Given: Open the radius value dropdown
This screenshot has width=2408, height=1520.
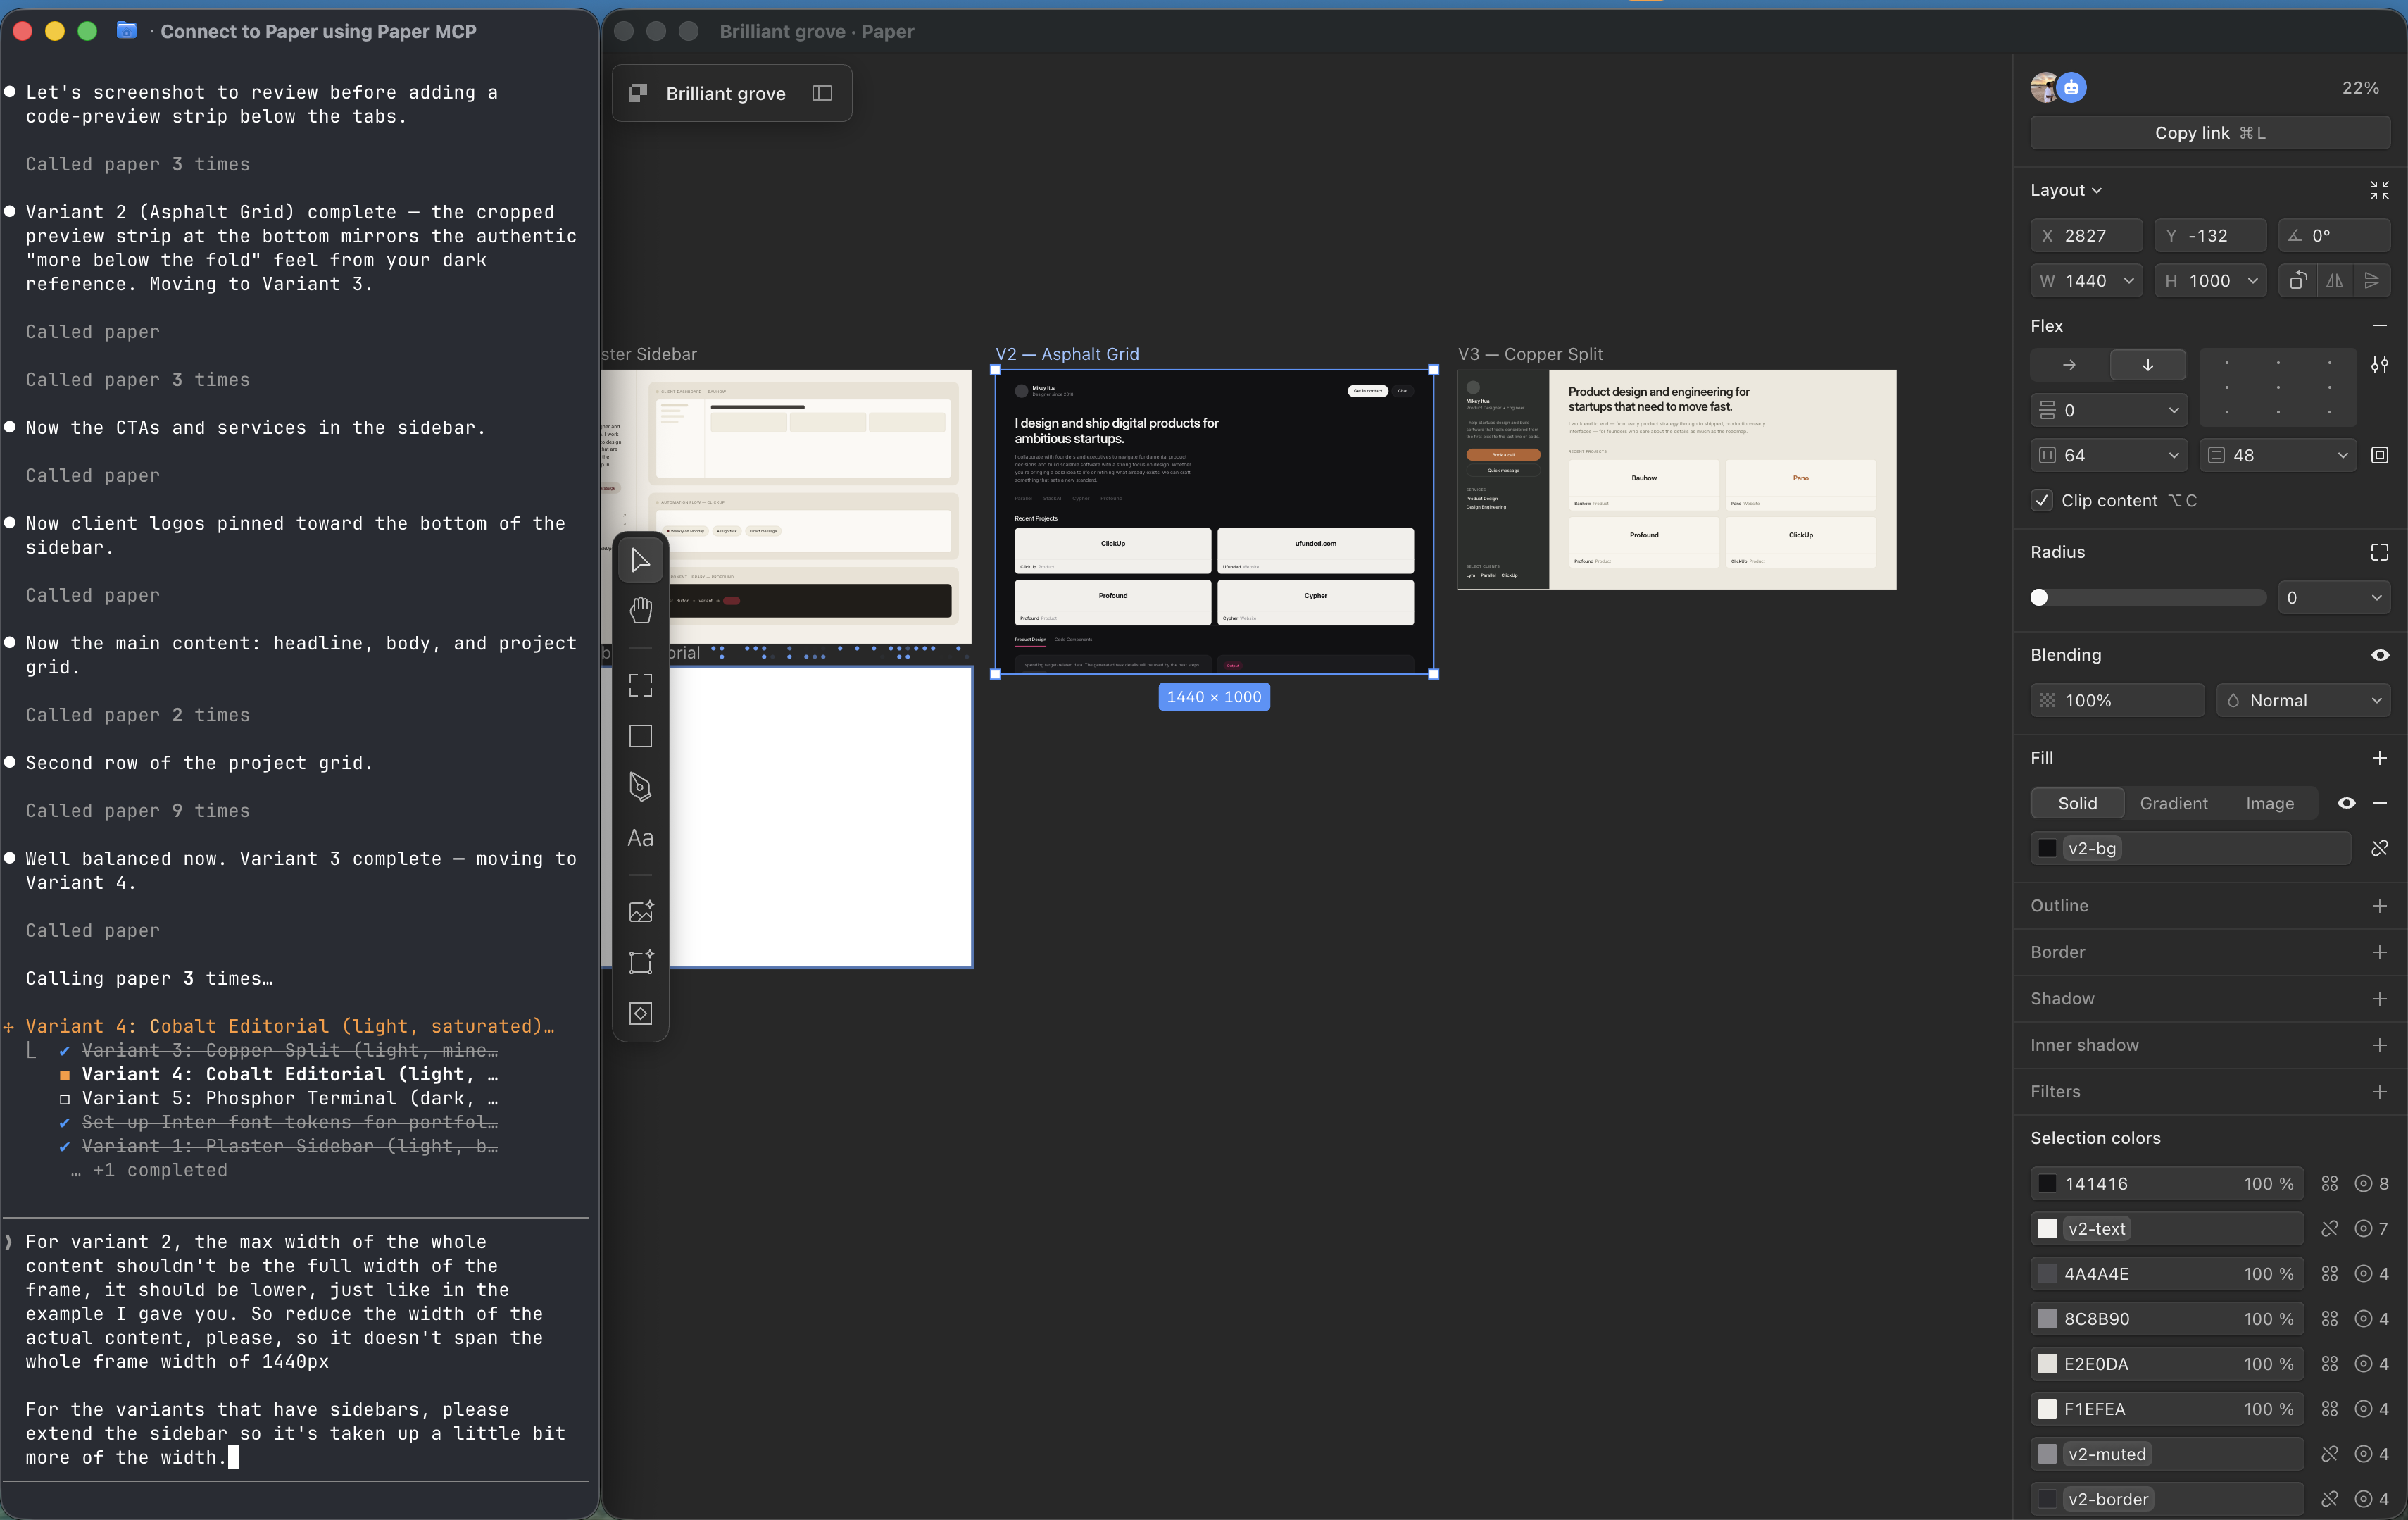Looking at the screenshot, I should pos(2376,599).
